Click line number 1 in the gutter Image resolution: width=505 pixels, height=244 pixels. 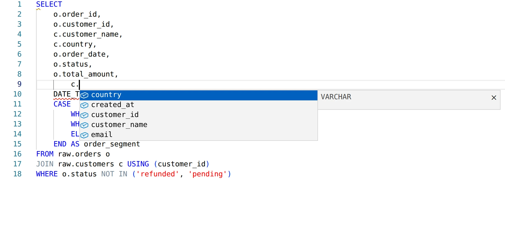pyautogui.click(x=19, y=4)
